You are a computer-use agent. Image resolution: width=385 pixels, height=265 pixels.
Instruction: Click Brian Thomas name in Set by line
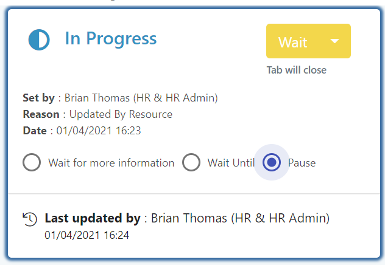[x=141, y=98]
